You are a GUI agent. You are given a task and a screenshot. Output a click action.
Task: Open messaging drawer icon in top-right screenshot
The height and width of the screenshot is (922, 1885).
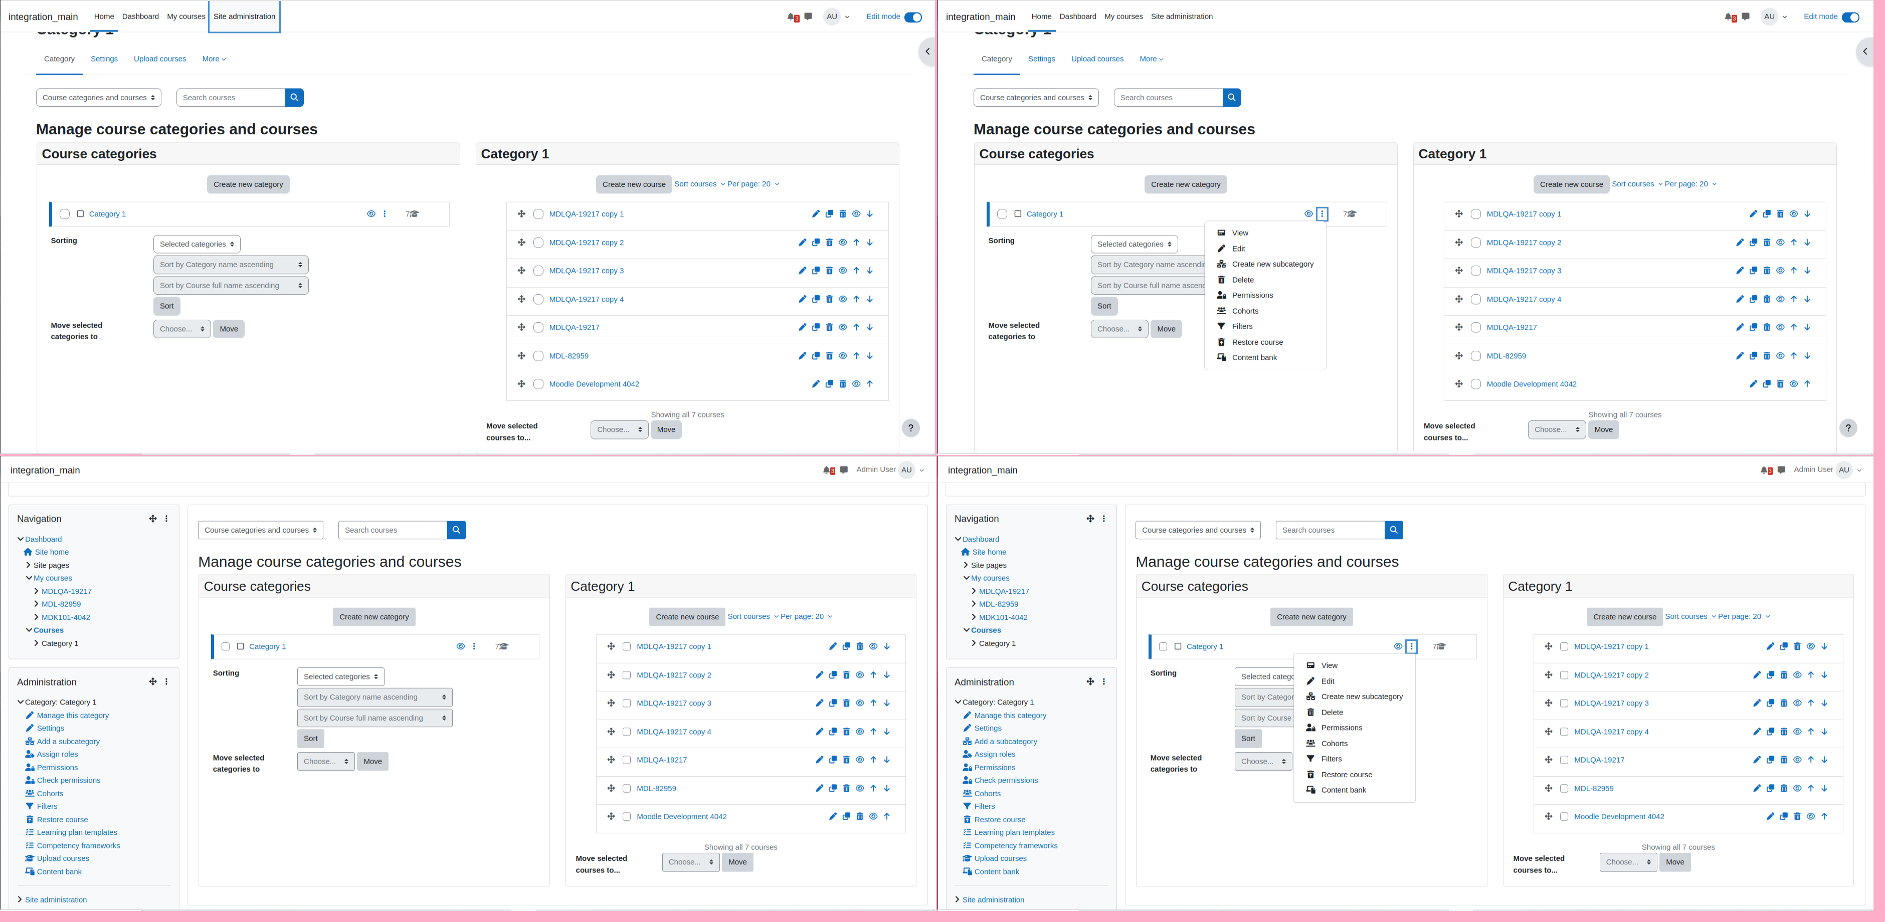point(1746,17)
